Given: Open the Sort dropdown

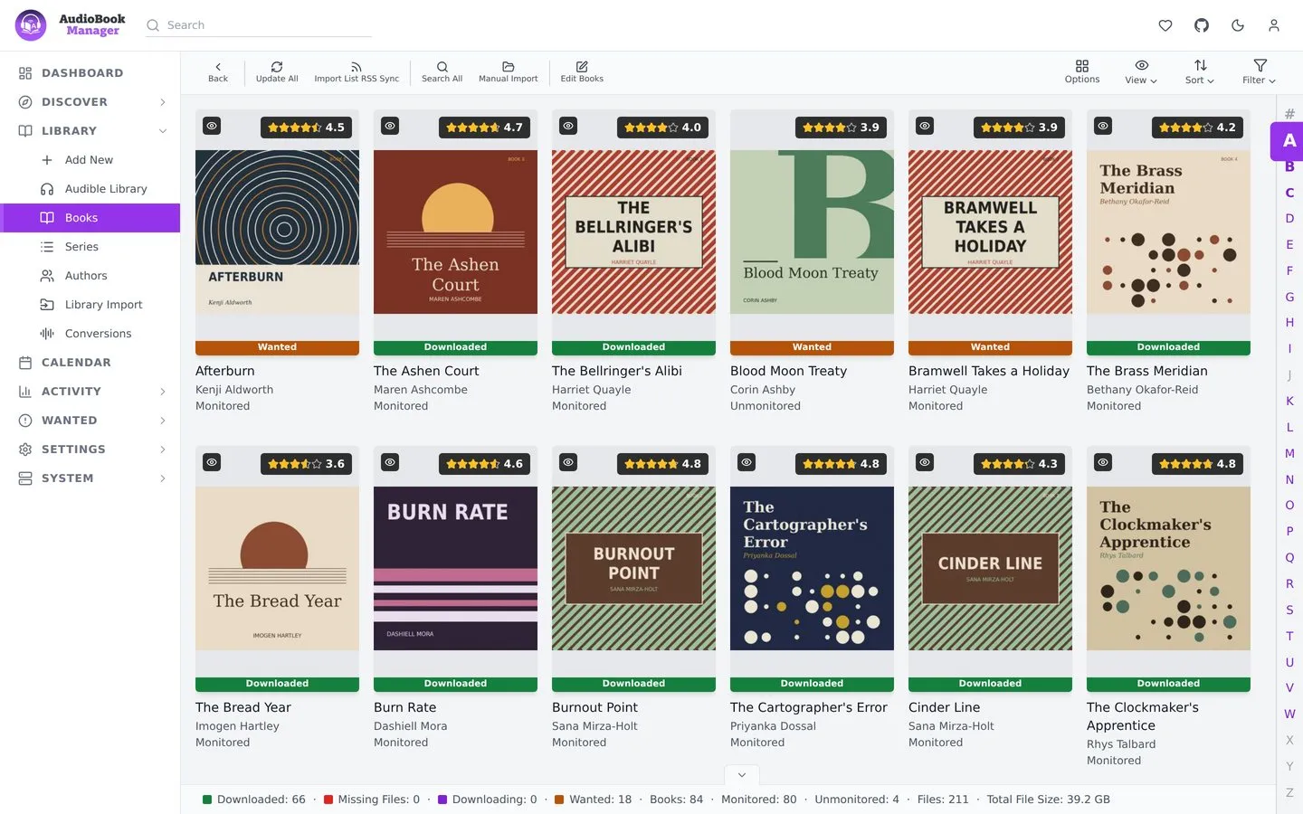Looking at the screenshot, I should (x=1200, y=72).
